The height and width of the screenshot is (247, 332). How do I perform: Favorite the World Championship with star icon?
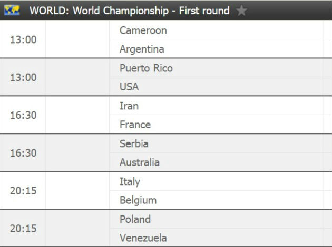pos(241,11)
